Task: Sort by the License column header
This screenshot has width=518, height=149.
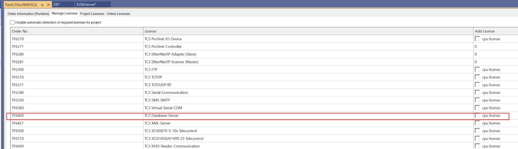Action: point(308,31)
